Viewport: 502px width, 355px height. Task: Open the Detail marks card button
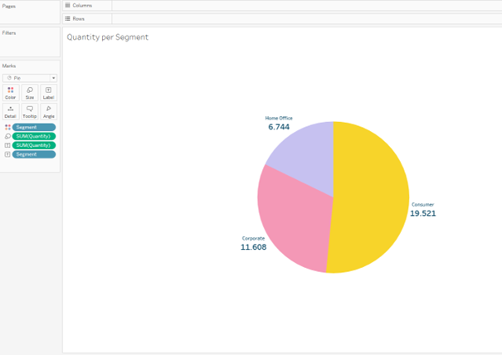(x=11, y=112)
